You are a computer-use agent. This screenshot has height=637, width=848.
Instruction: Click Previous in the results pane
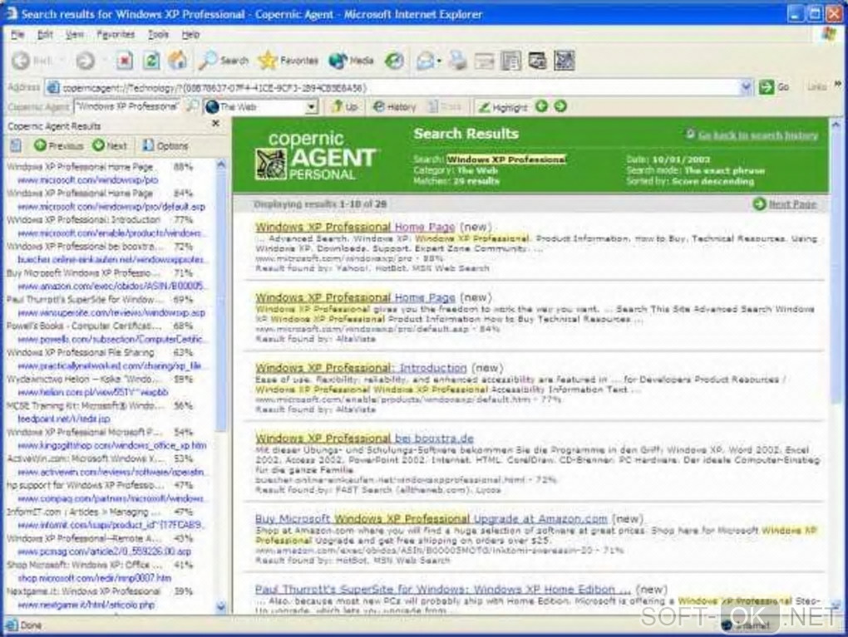(x=59, y=145)
